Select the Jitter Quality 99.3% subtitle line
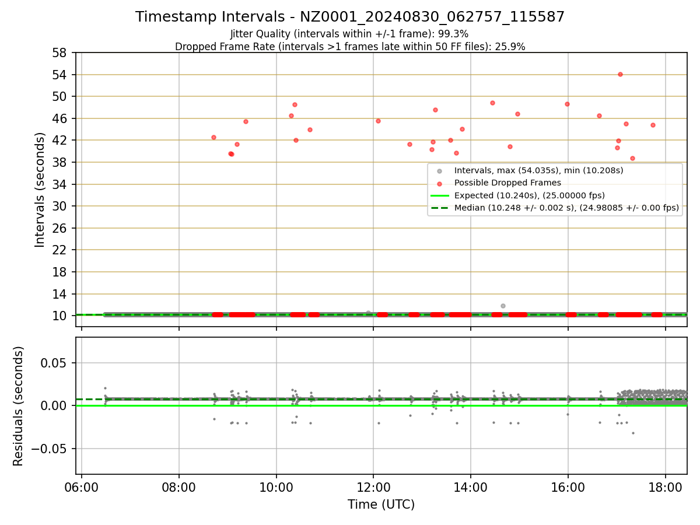The width and height of the screenshot is (700, 525). coord(349,34)
